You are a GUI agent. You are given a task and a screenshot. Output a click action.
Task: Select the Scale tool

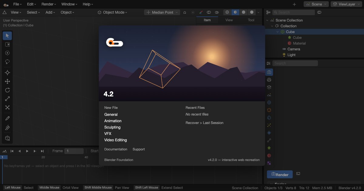7,99
